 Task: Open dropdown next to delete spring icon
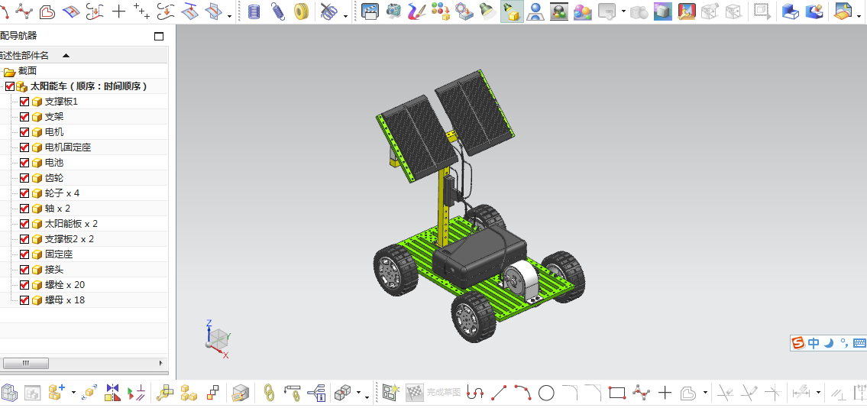[x=345, y=15]
